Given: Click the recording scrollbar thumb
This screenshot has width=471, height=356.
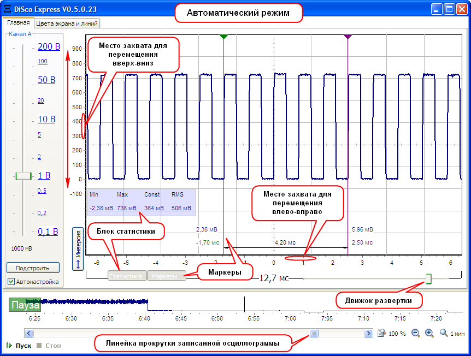Looking at the screenshot, I should click(314, 333).
